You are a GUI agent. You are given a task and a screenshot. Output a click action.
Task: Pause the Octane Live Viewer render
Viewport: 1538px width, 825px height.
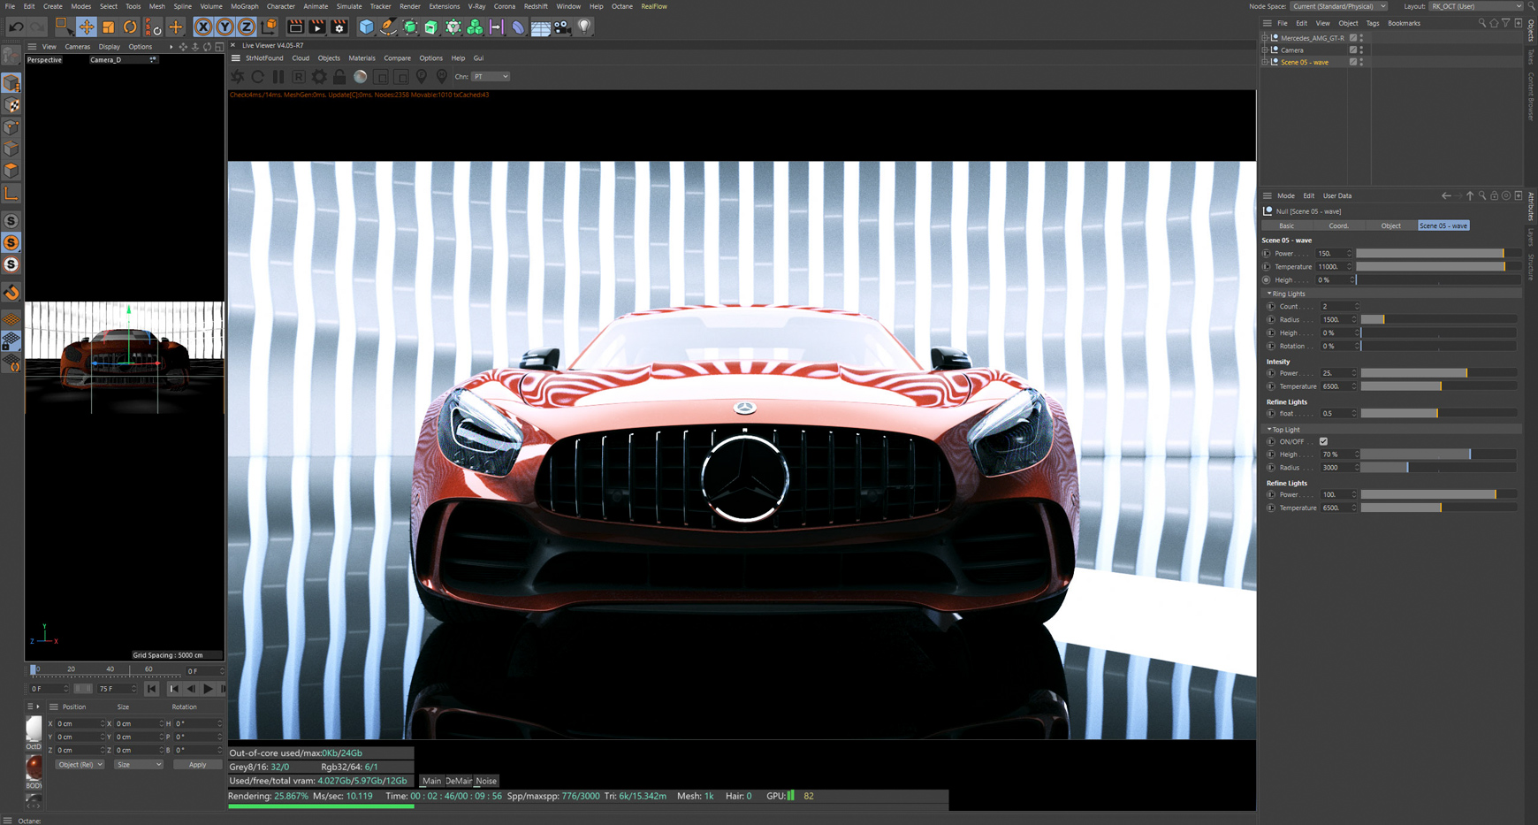coord(278,76)
